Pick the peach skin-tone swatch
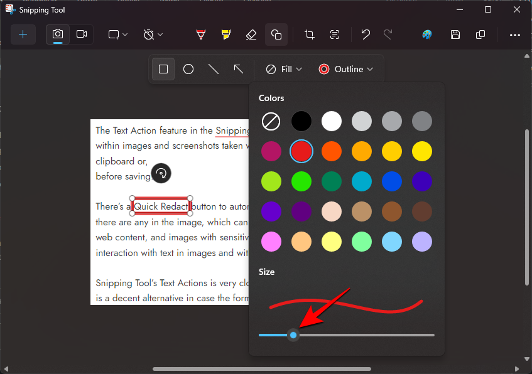The image size is (532, 374). pos(332,211)
